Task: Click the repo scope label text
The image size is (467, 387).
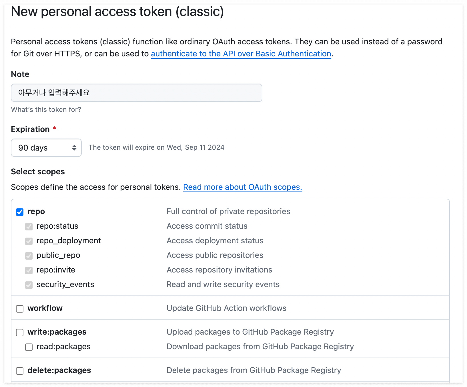Action: point(36,212)
